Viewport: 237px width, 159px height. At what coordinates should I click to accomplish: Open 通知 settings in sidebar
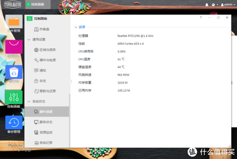43,70
